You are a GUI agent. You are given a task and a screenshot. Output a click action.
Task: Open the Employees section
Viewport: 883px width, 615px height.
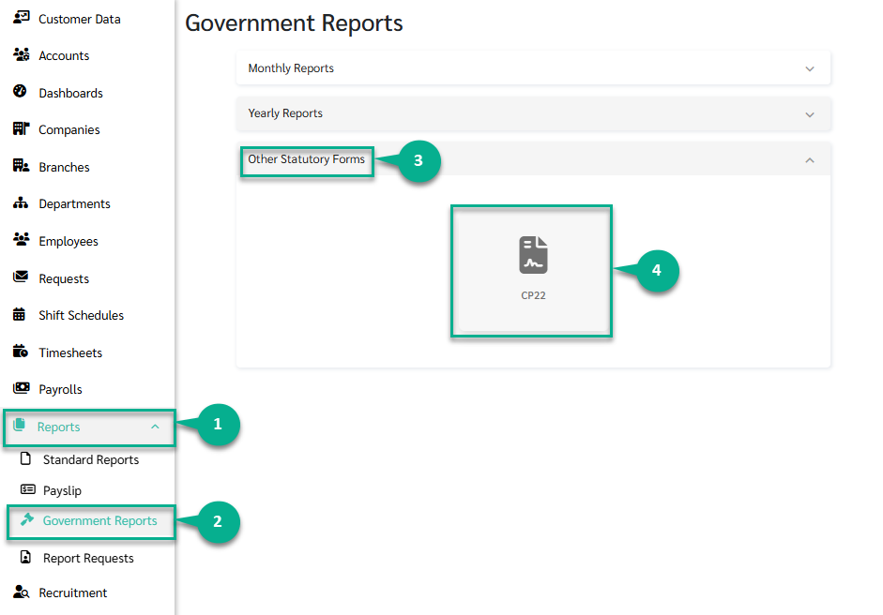pos(69,241)
